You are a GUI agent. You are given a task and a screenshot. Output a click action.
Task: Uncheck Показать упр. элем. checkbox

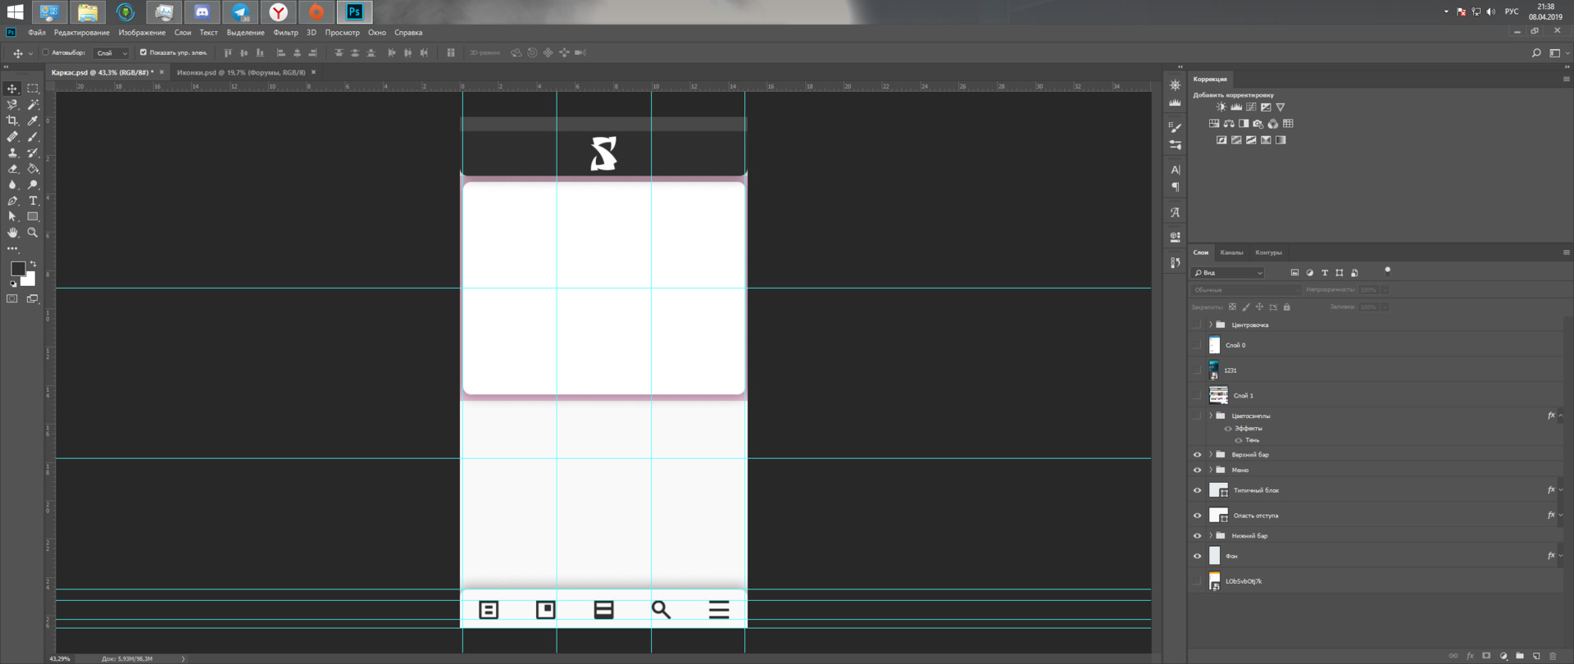tap(143, 52)
